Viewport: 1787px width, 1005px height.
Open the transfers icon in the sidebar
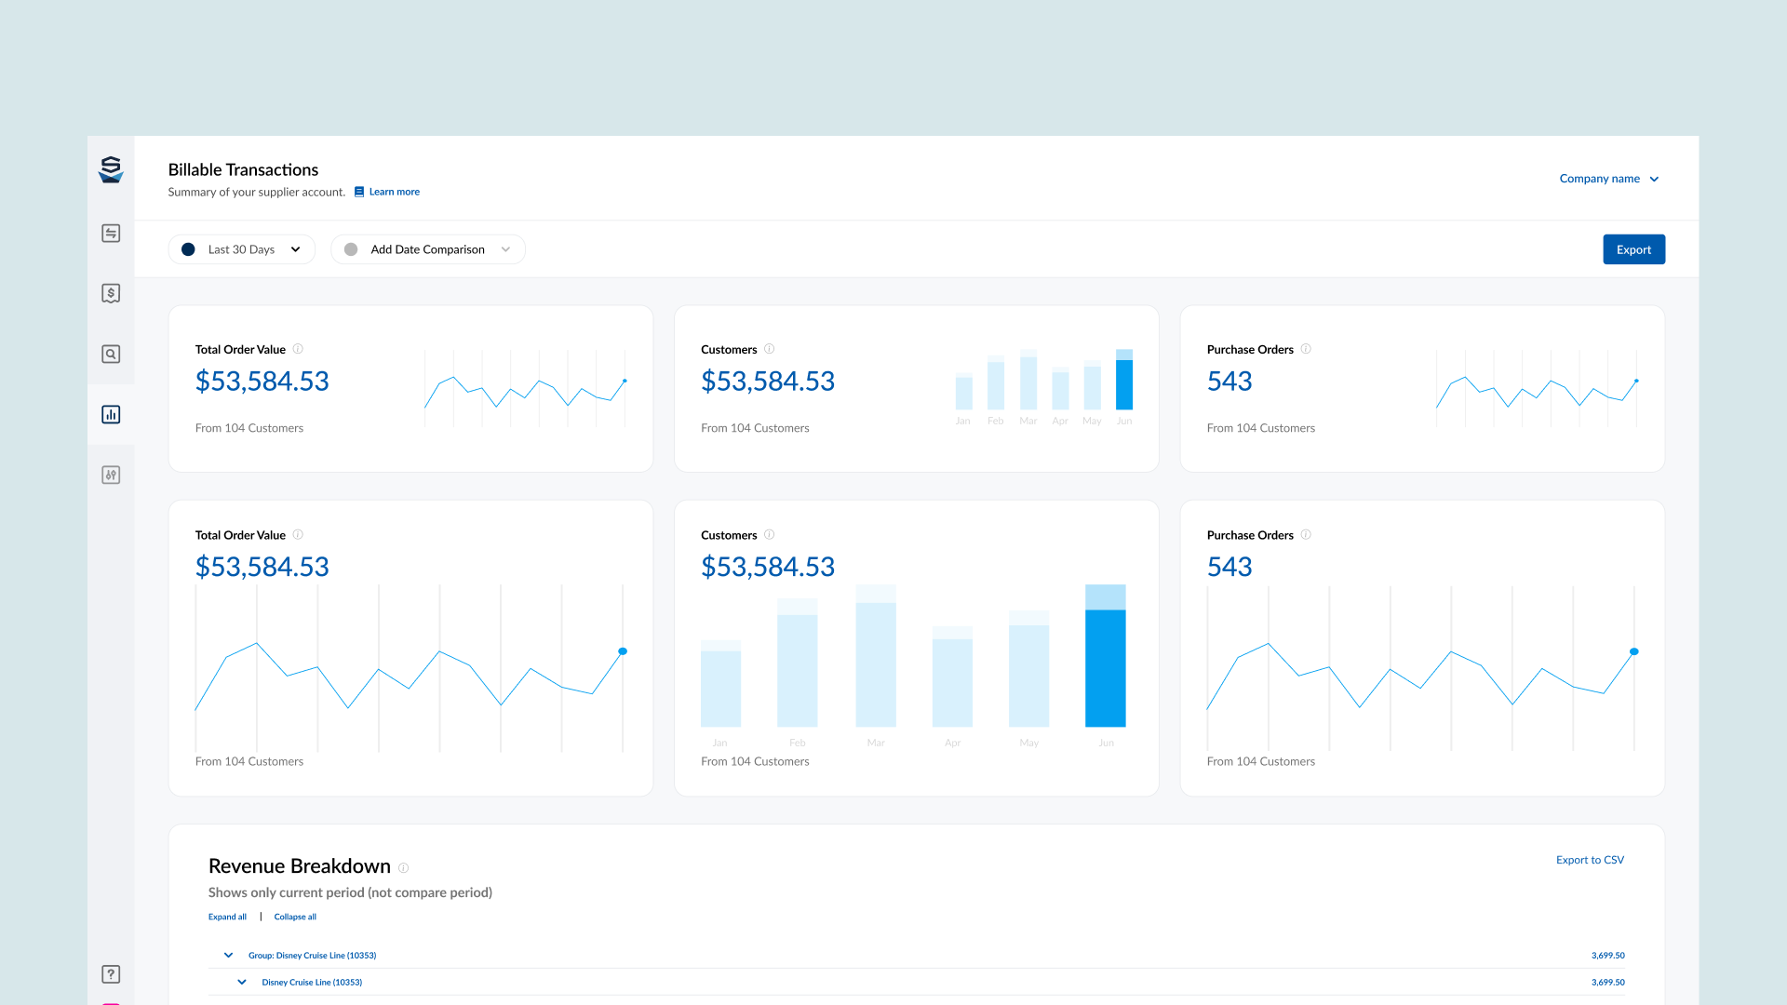111,234
